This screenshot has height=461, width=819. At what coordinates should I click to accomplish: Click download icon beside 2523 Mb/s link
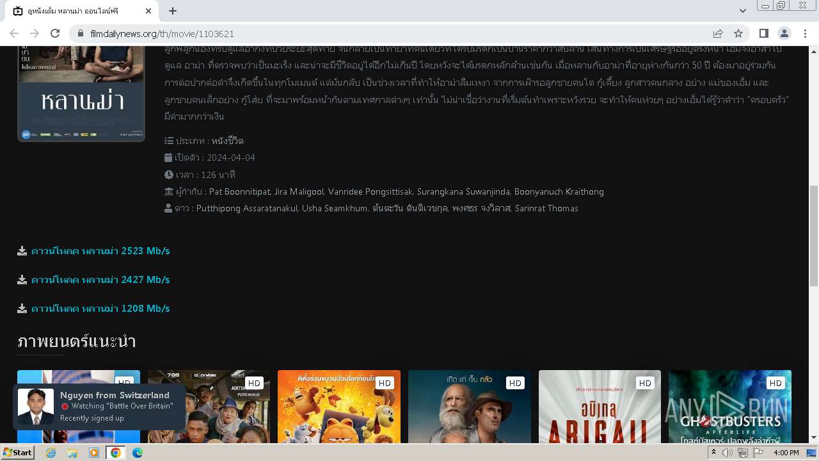pos(22,251)
